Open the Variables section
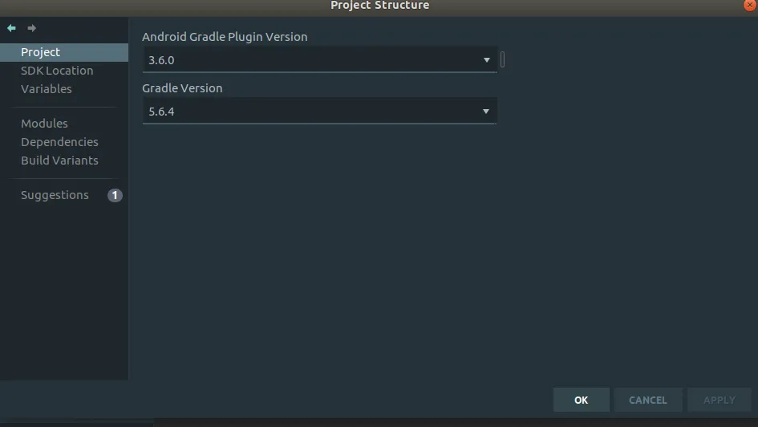The width and height of the screenshot is (758, 427). click(x=47, y=89)
